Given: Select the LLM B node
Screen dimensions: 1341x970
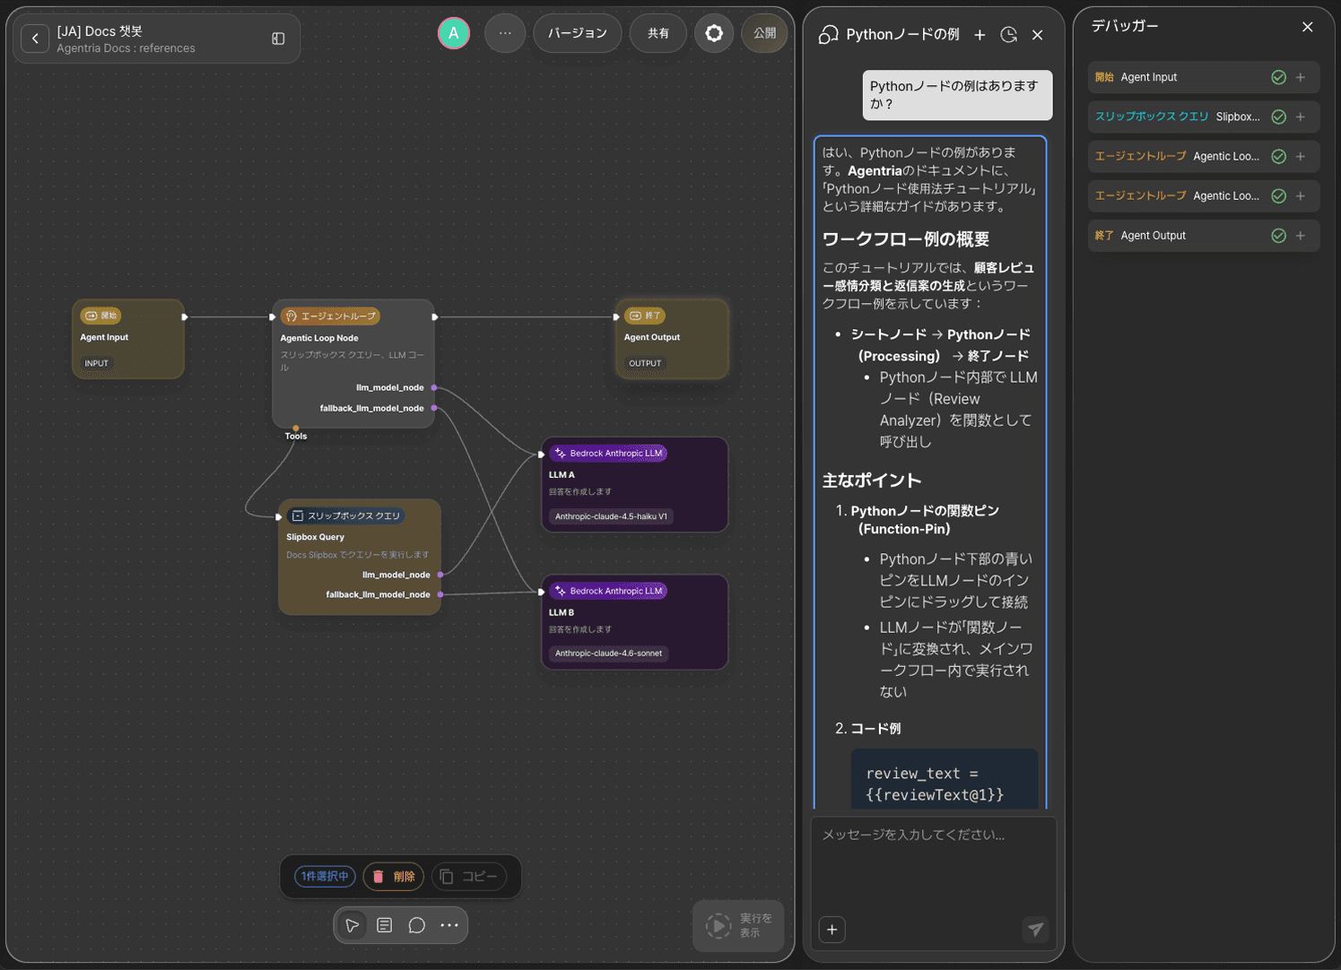Looking at the screenshot, I should (x=635, y=622).
